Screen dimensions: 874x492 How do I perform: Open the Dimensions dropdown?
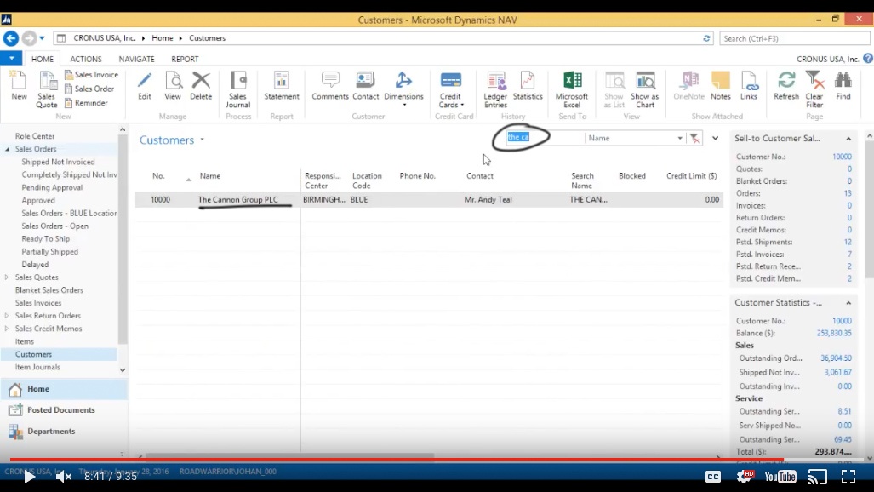click(x=403, y=89)
